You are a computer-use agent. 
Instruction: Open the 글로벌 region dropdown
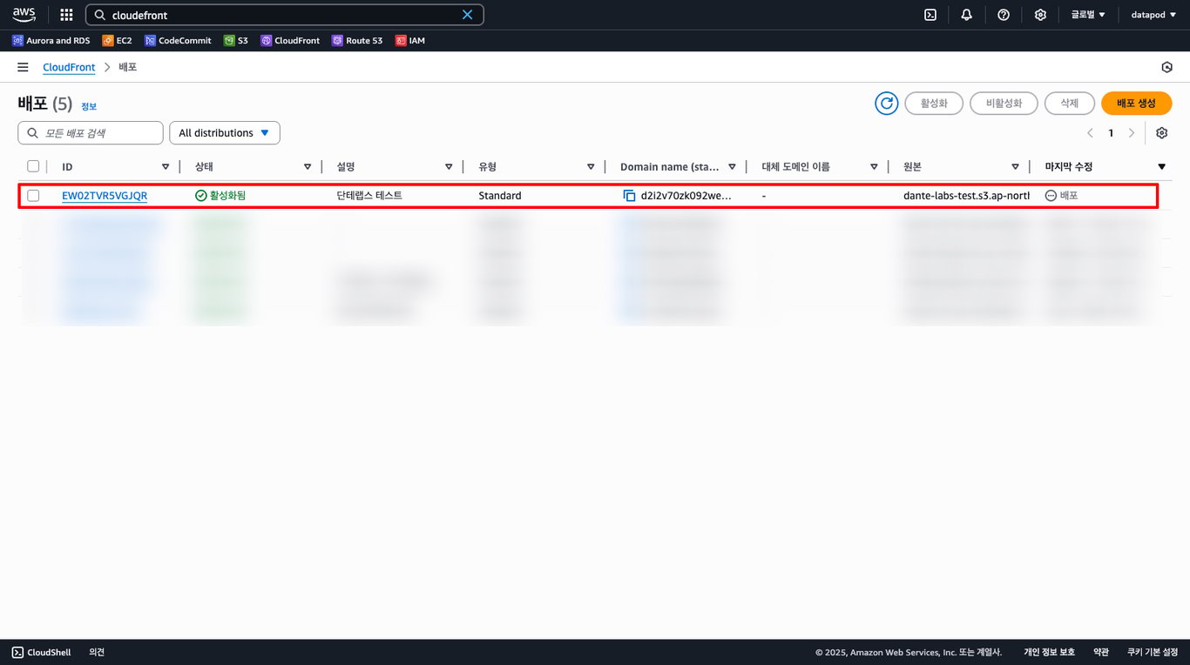click(1088, 15)
